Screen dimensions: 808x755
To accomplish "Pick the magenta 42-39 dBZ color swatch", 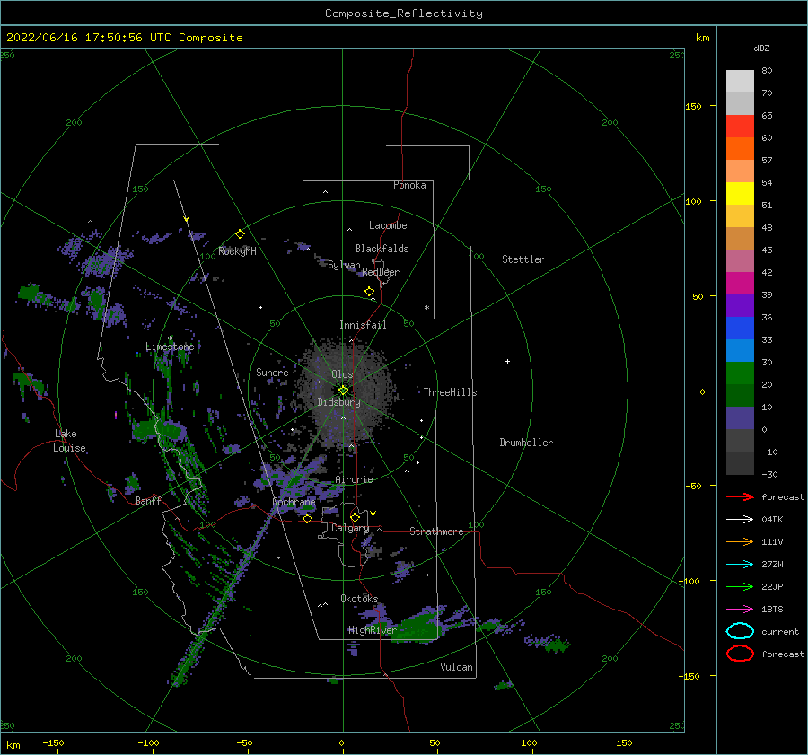I will click(740, 283).
